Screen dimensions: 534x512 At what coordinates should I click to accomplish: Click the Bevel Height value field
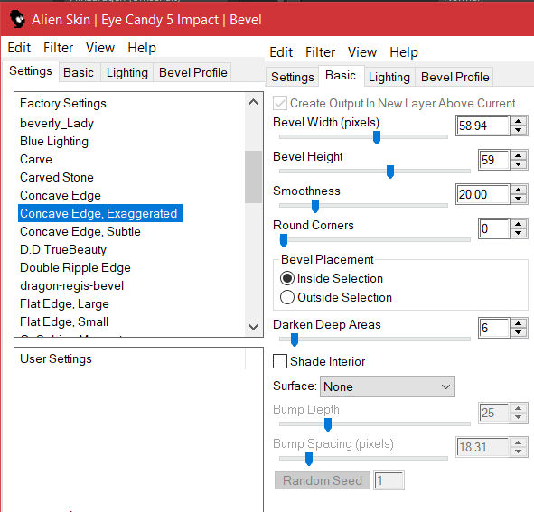(494, 160)
